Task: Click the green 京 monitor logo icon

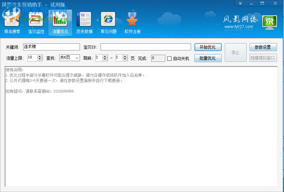Action: [270, 22]
